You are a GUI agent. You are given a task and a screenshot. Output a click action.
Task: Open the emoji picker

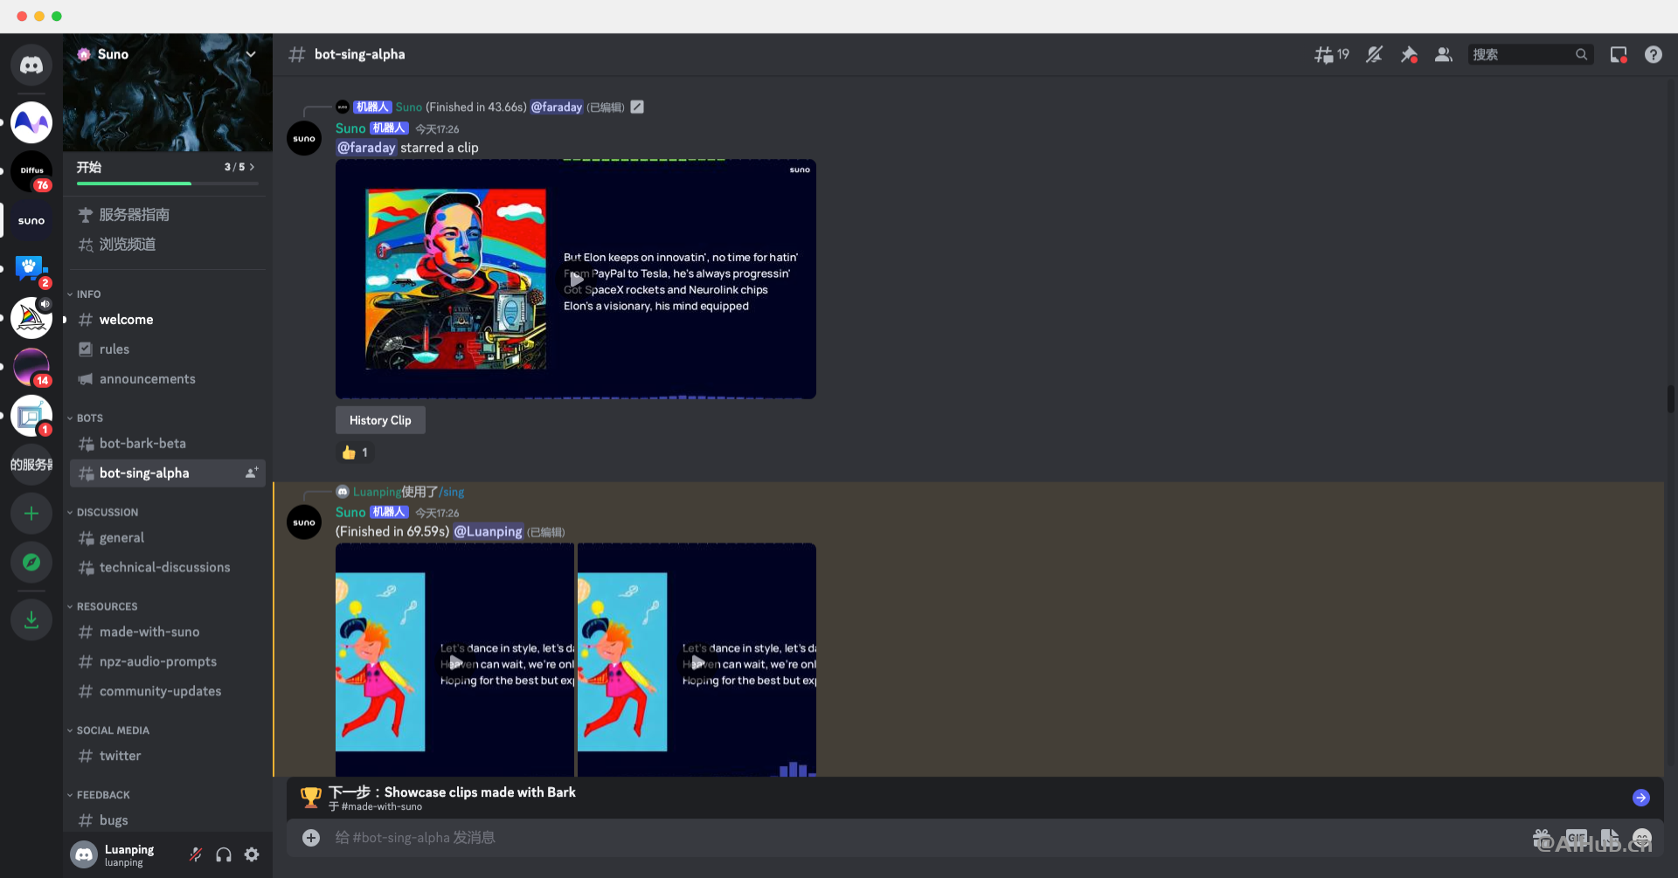tap(1643, 838)
